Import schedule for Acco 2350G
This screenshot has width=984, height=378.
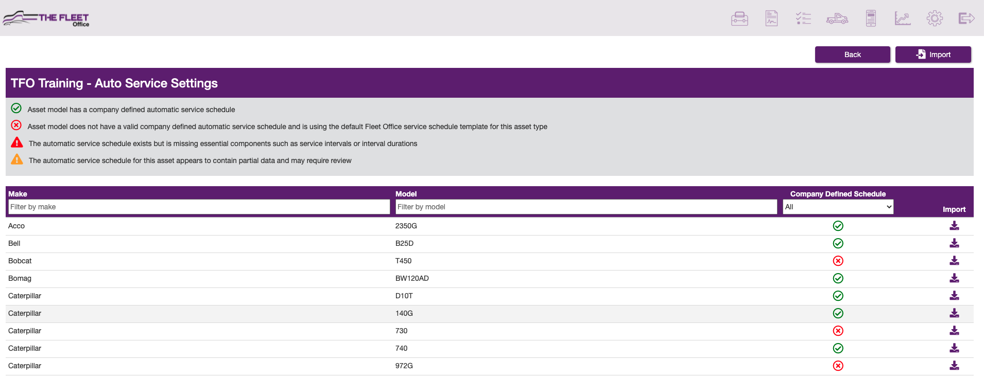(954, 226)
